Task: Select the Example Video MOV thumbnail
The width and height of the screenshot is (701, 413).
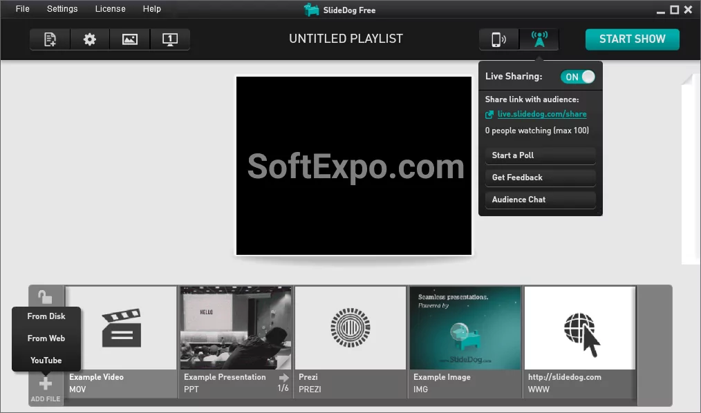Action: coord(121,328)
